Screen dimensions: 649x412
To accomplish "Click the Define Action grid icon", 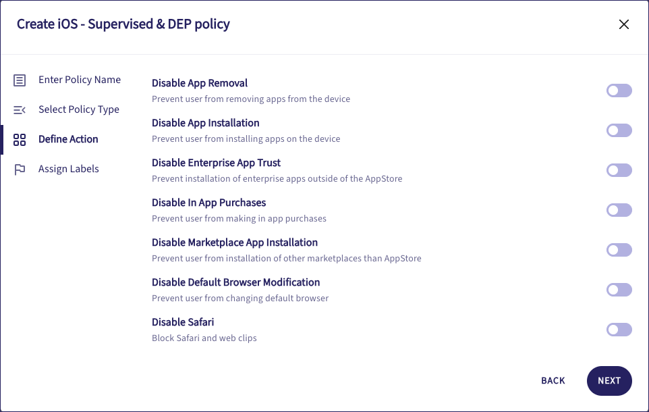I will pos(20,140).
